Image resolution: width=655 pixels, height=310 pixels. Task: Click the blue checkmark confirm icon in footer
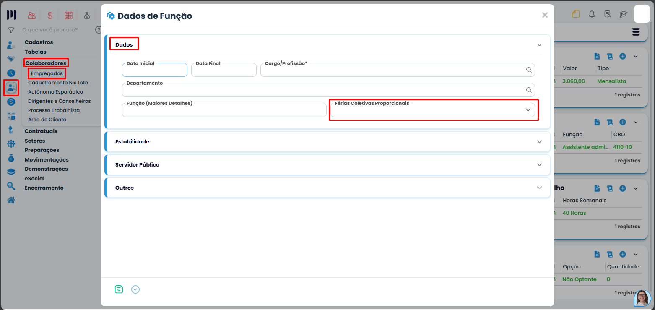(135, 289)
